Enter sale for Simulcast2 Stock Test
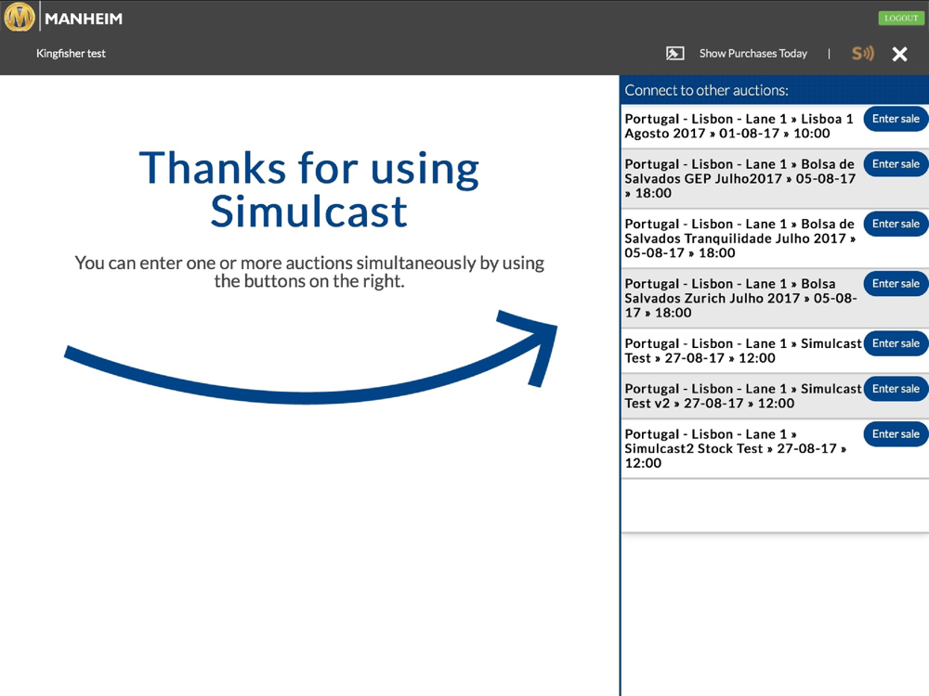 896,434
